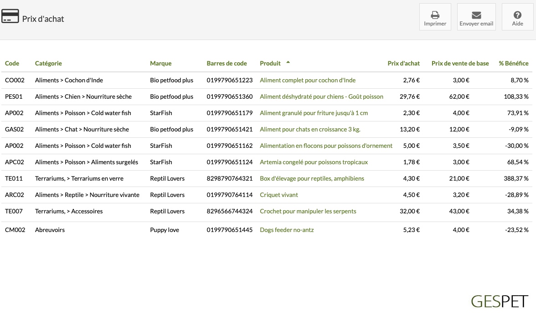Sort table by Code column header
The height and width of the screenshot is (313, 536).
click(12, 63)
